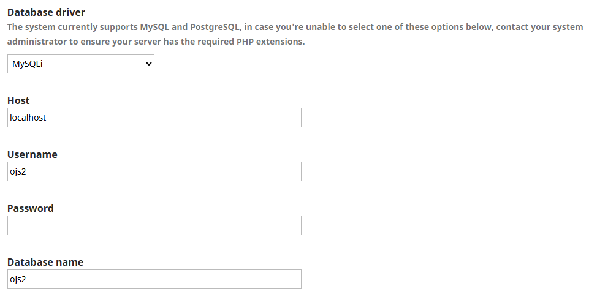Click the "localhost" value in Host field
The height and width of the screenshot is (297, 589).
point(28,118)
